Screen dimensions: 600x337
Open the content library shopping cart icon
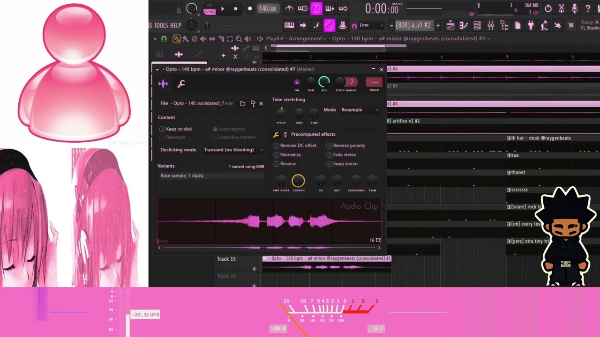[x=571, y=25]
